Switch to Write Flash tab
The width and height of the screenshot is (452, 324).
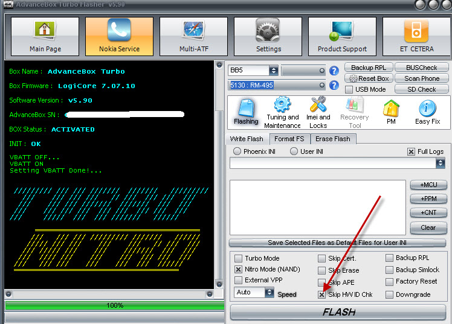247,139
